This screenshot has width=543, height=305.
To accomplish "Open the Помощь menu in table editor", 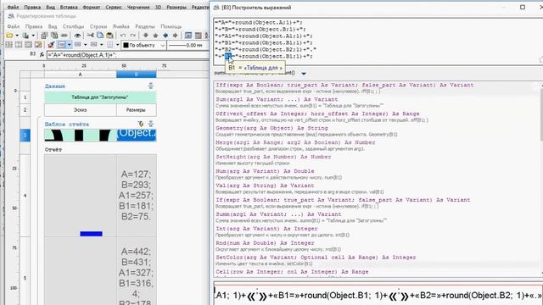I will click(x=171, y=26).
